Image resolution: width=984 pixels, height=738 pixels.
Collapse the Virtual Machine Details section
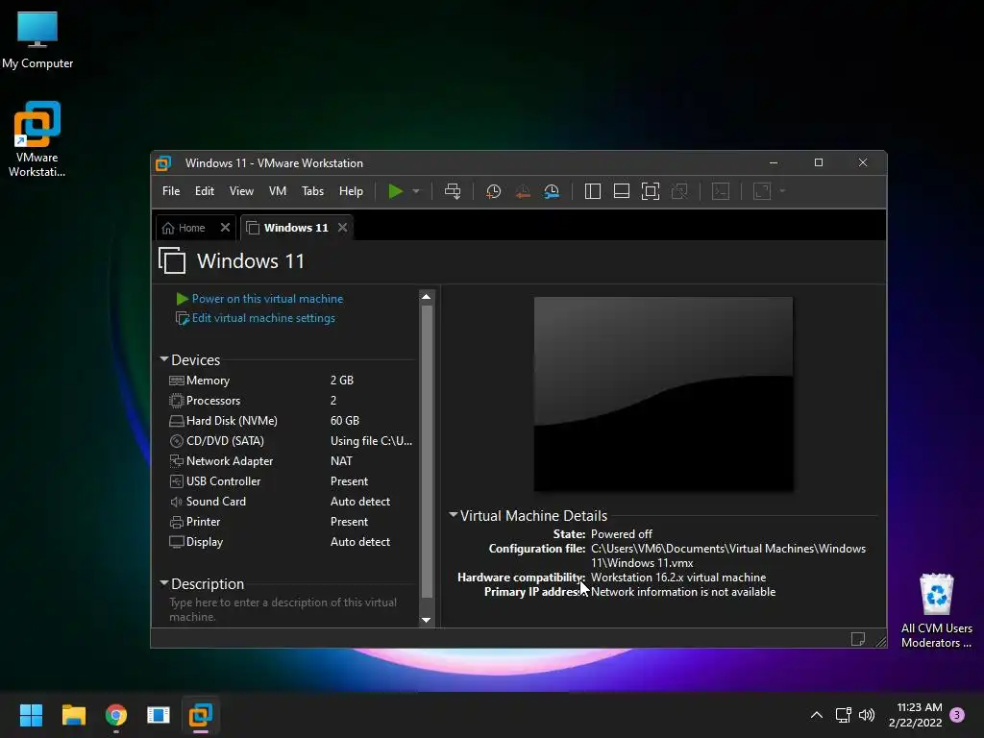454,515
